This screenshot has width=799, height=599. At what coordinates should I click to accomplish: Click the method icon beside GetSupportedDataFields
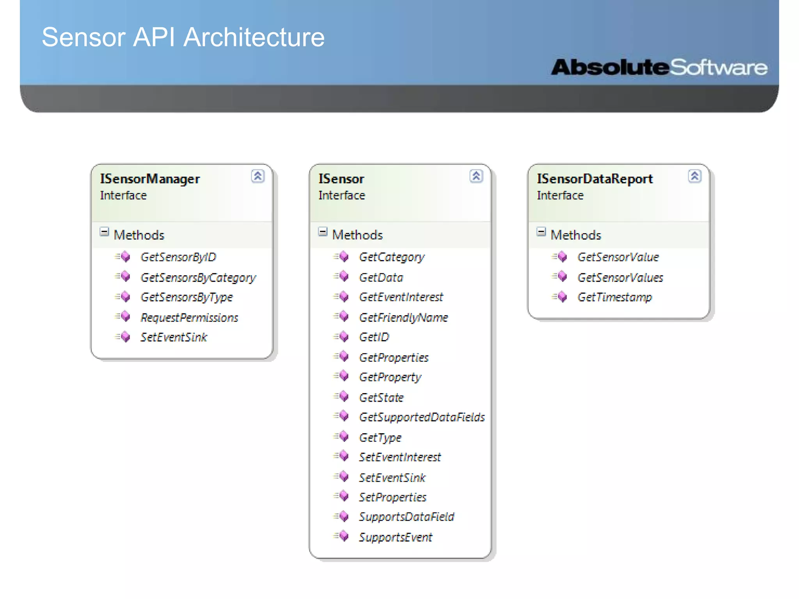coord(342,416)
